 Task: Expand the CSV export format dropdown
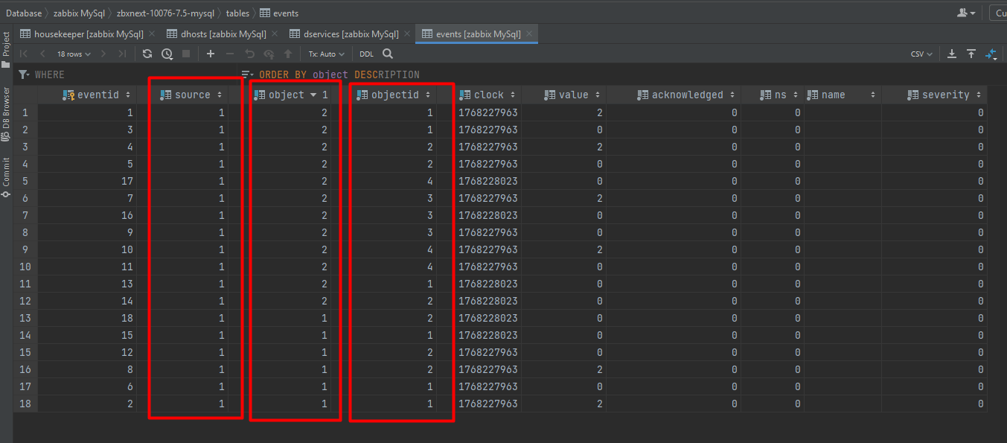click(921, 54)
